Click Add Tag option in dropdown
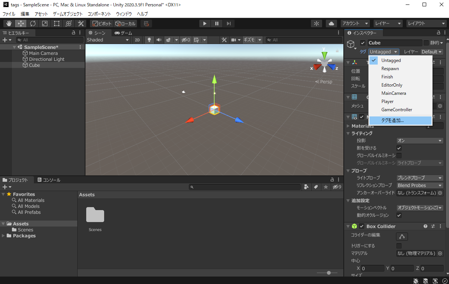Viewport: 449px width, 284px height. [x=400, y=121]
